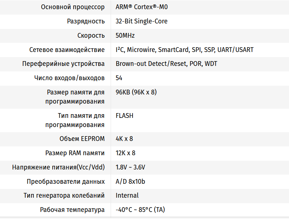This screenshot has width=289, height=220.
Task: Click the "Периферийные устройства" label
Action: pyautogui.click(x=63, y=64)
